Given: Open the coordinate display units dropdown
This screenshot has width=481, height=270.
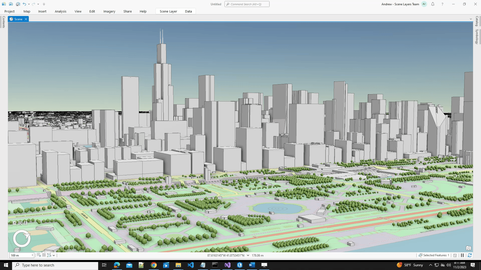Looking at the screenshot, I should (248, 255).
